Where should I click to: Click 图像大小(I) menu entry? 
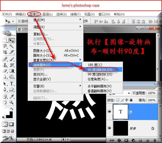coord(56,51)
